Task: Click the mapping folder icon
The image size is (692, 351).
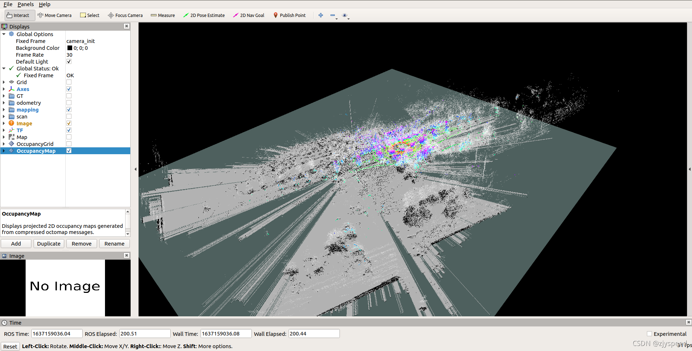Action: point(12,110)
